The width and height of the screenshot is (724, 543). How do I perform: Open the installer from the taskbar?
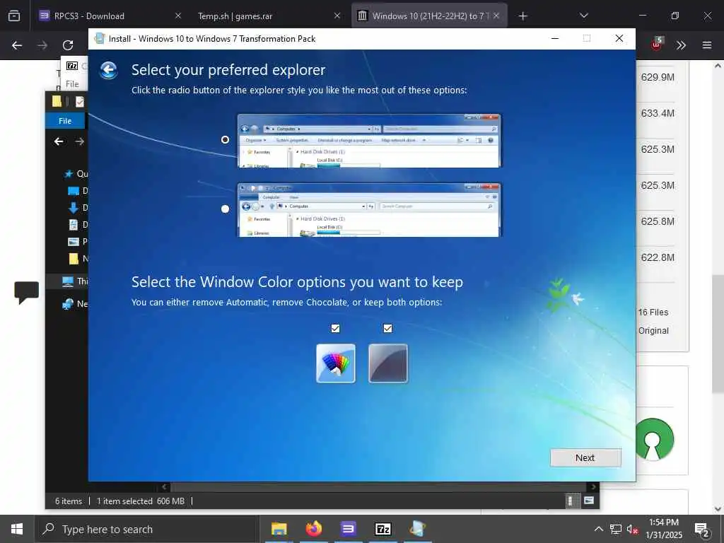[x=417, y=529]
